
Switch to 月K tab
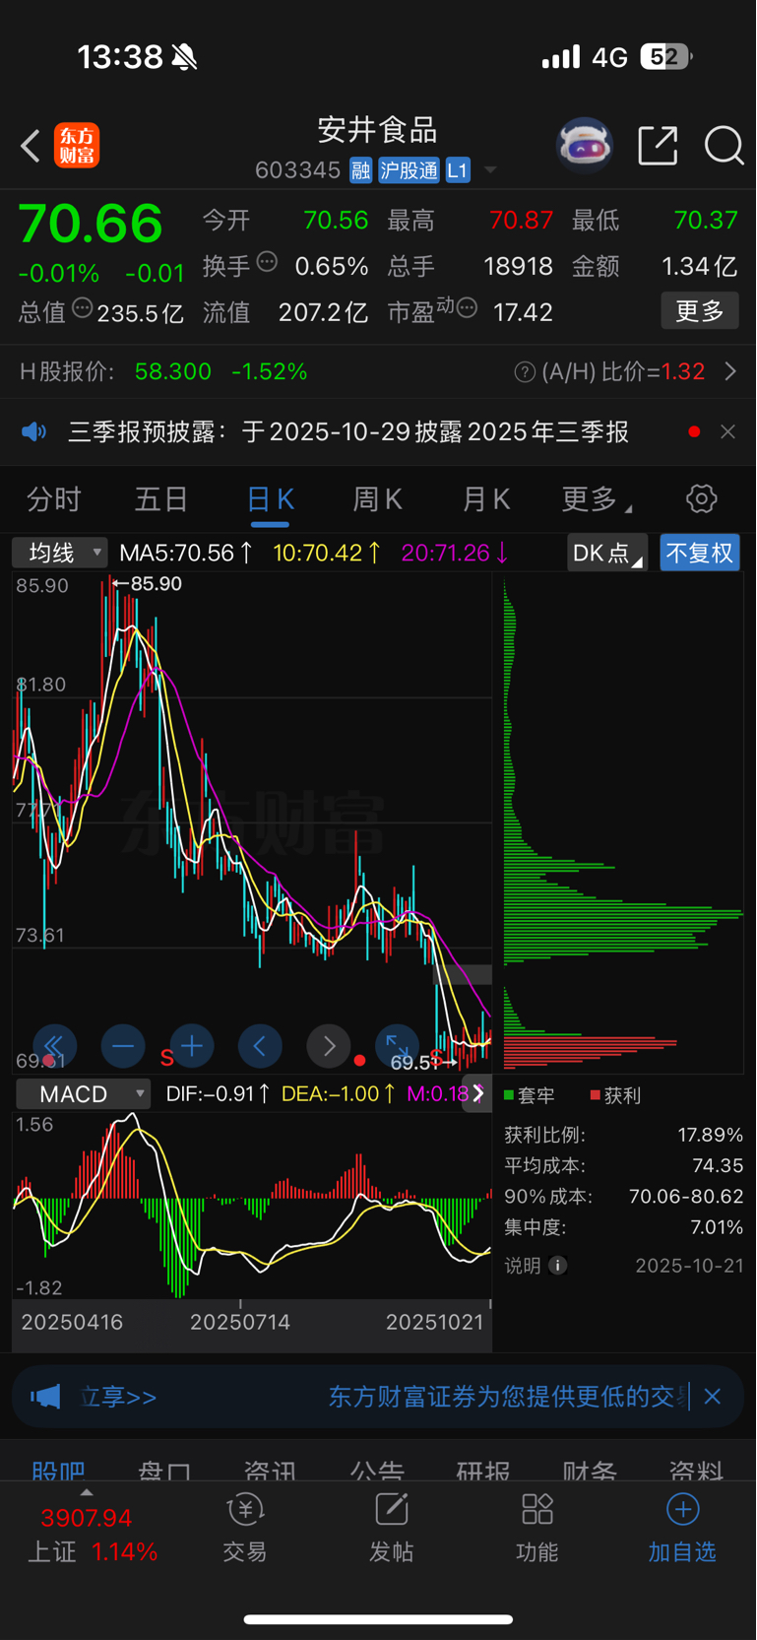coord(486,499)
